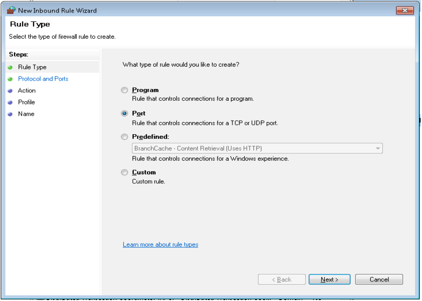Select the Action step in sidebar
422x301 pixels.
[27, 90]
